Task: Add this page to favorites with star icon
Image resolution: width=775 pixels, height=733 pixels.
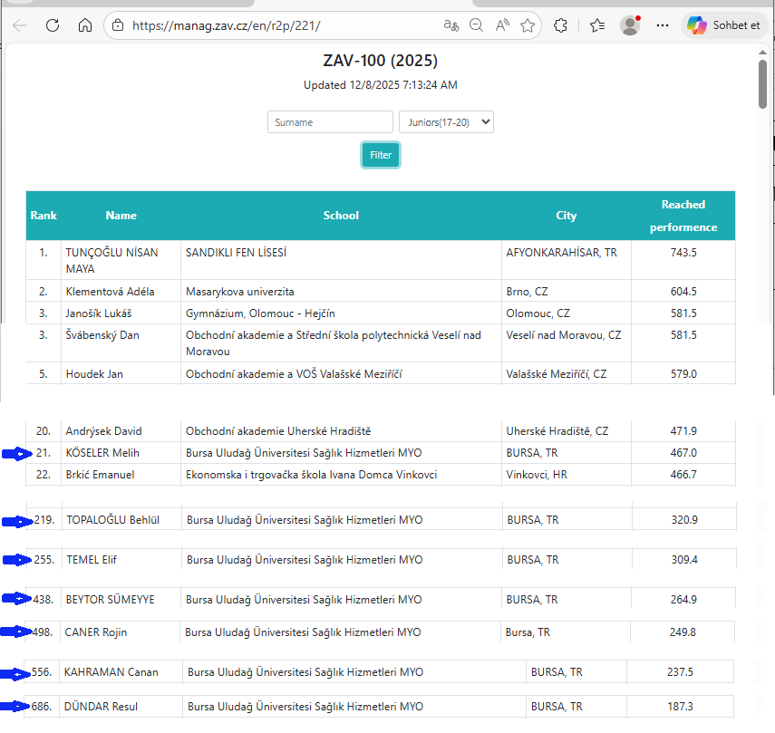Action: point(527,25)
